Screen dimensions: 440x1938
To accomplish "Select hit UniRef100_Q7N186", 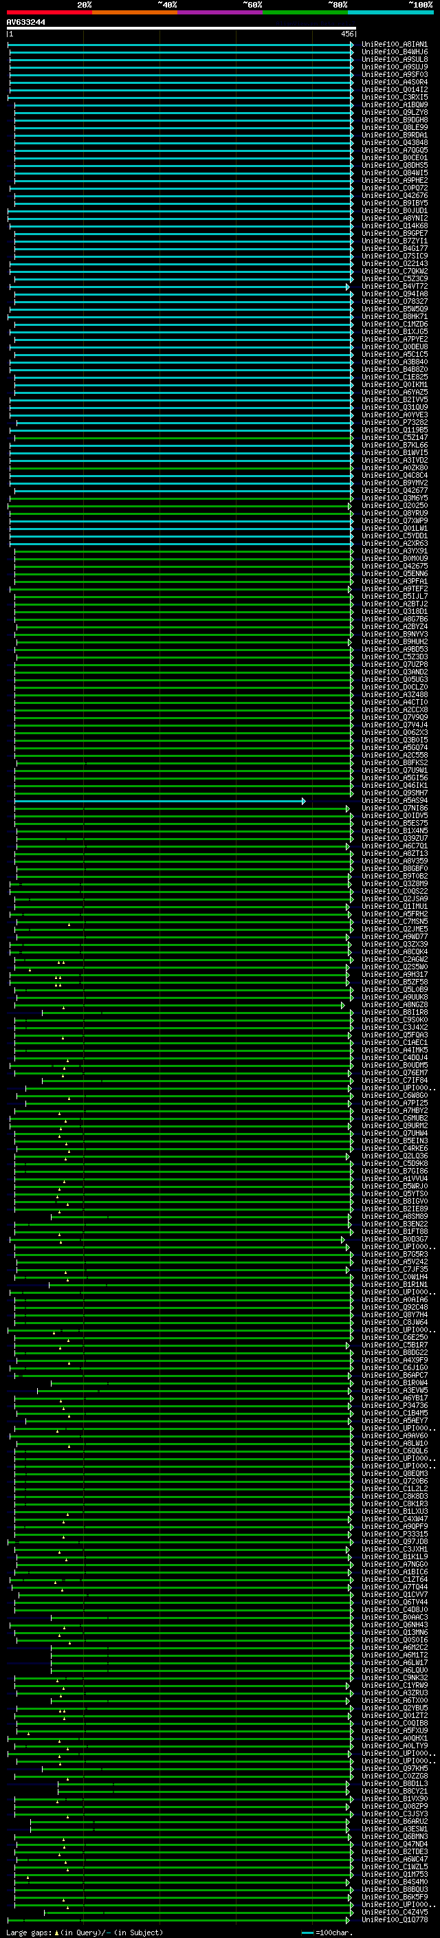I will tap(394, 808).
